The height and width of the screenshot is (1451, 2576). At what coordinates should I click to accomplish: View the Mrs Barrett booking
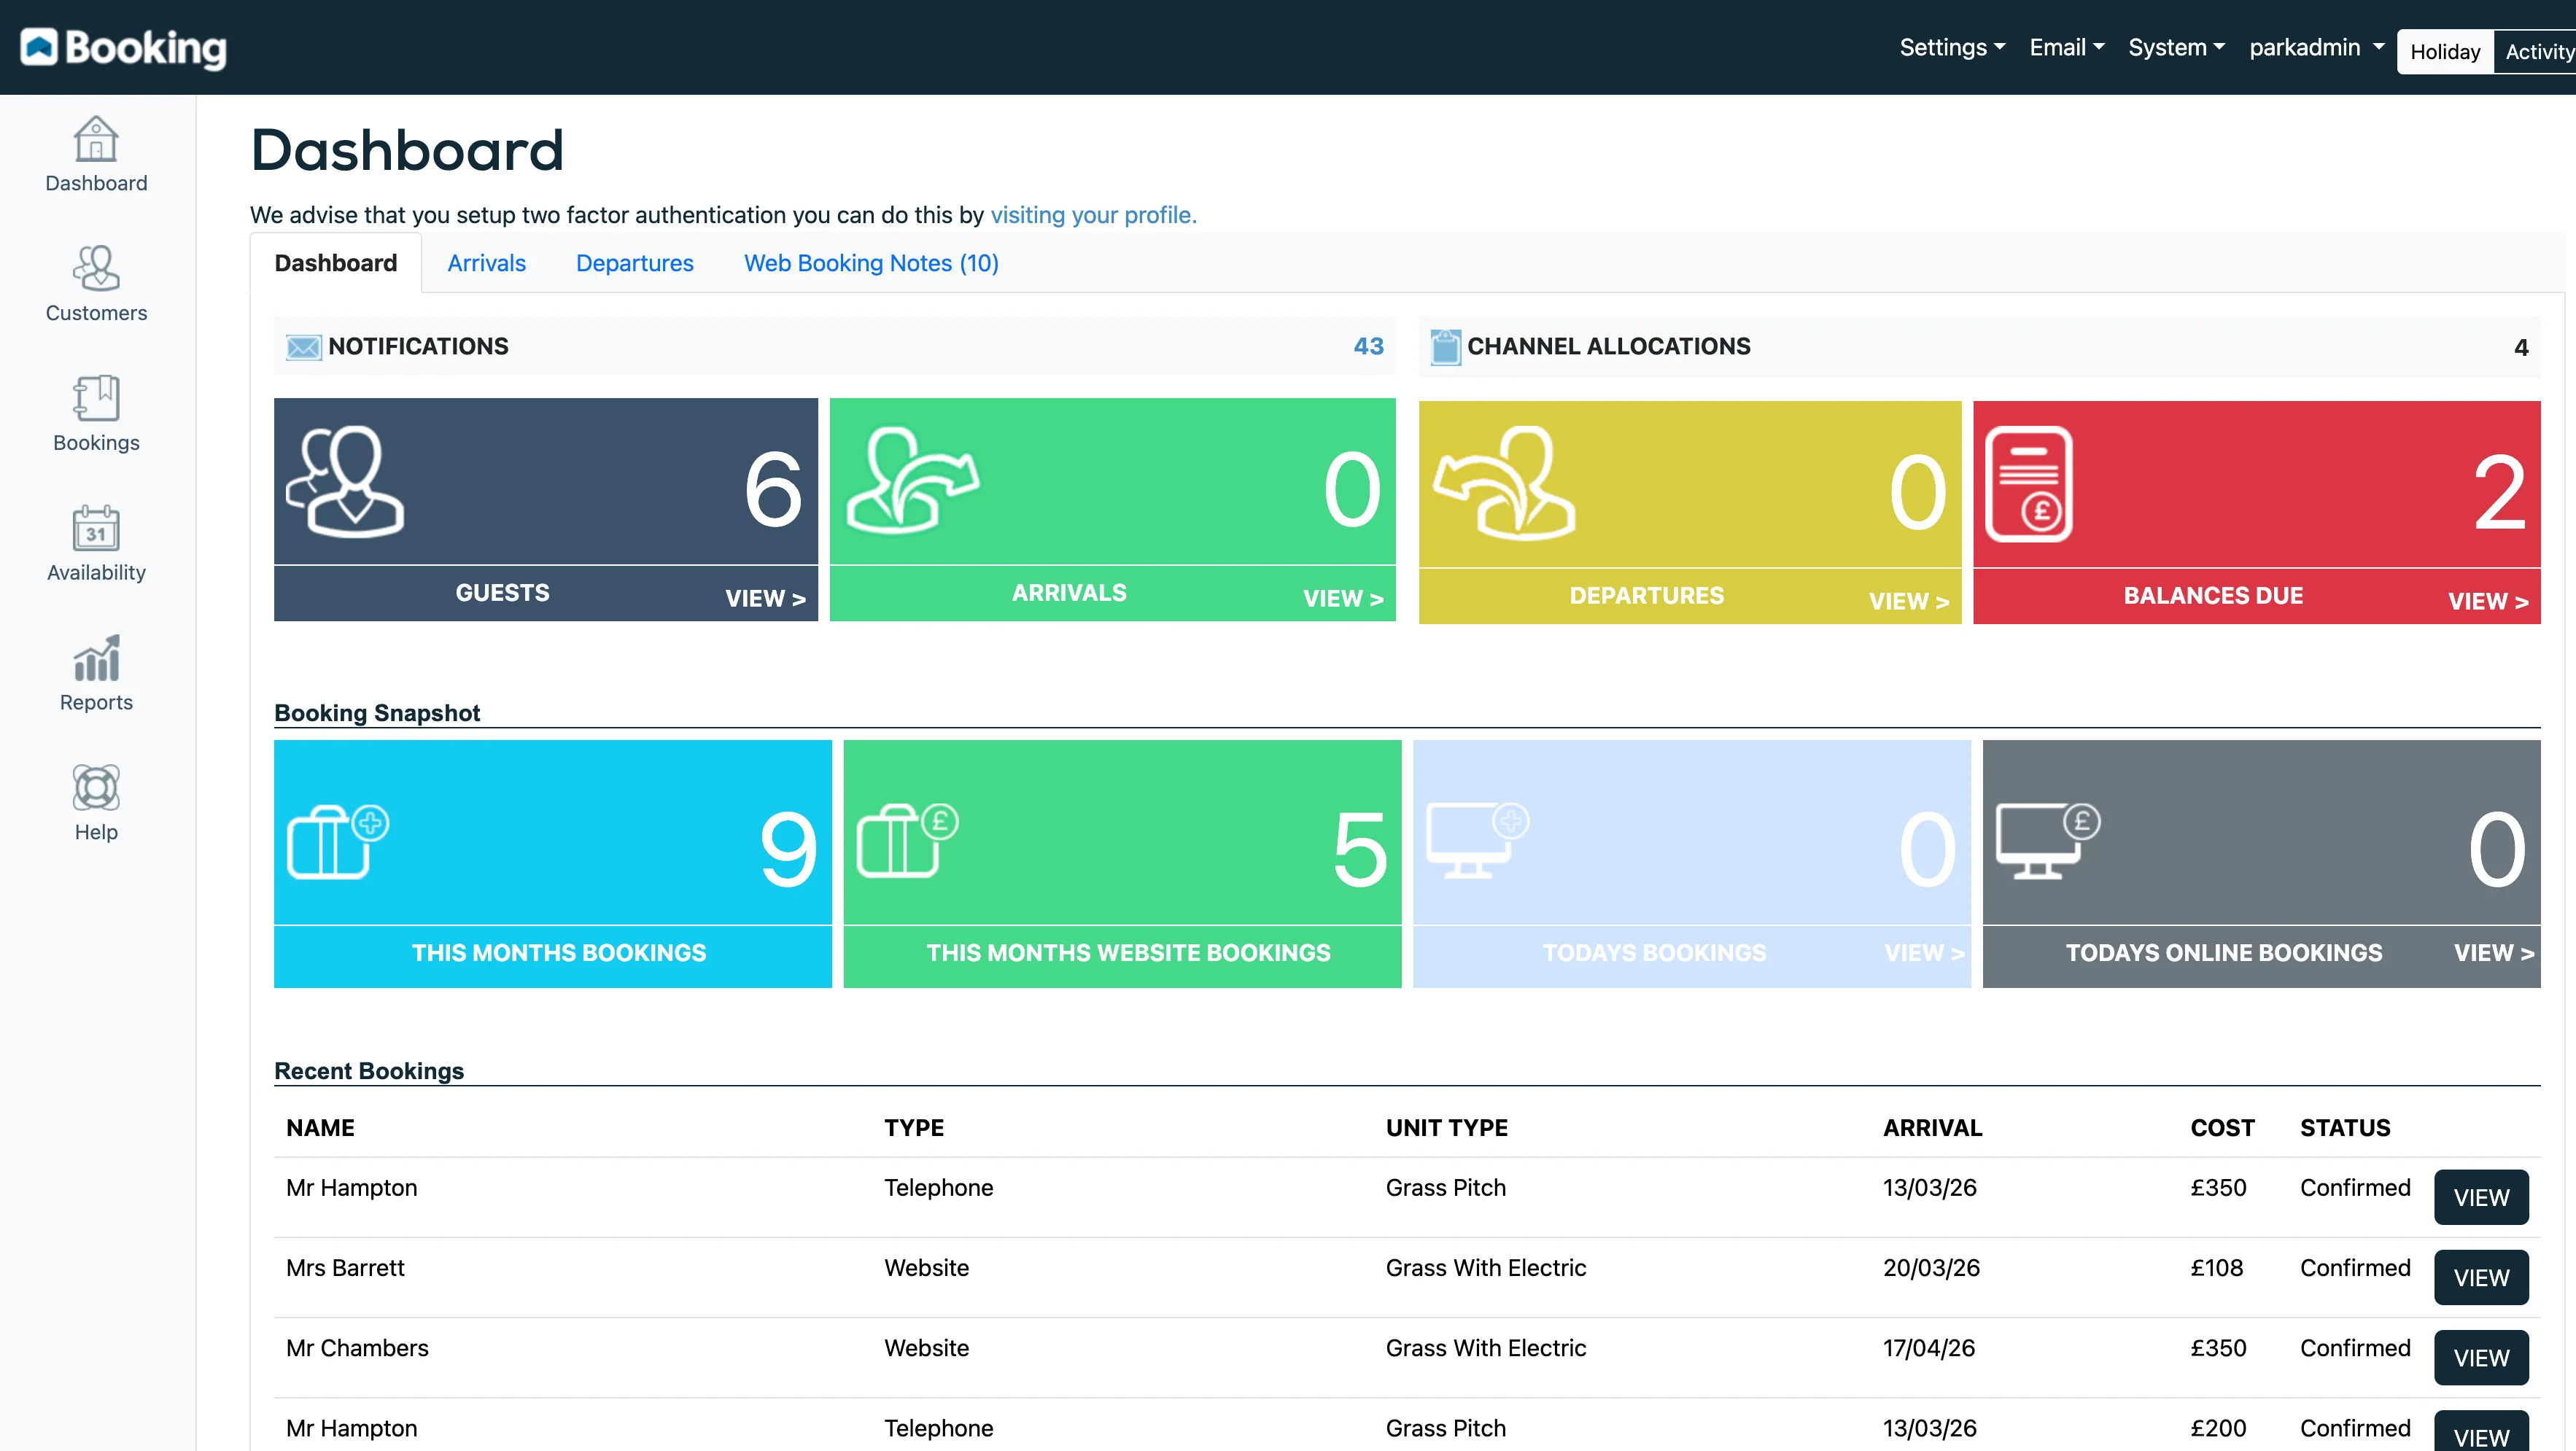(2481, 1277)
